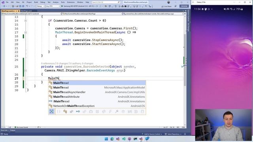The height and width of the screenshot is (142, 253).
Task: Start debugging on Samsung device
Action: tap(79, 6)
